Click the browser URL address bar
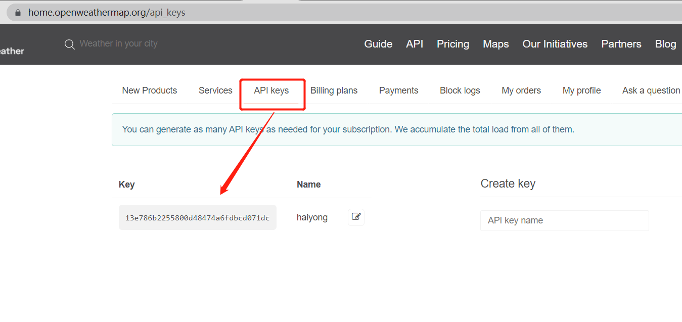 click(344, 13)
